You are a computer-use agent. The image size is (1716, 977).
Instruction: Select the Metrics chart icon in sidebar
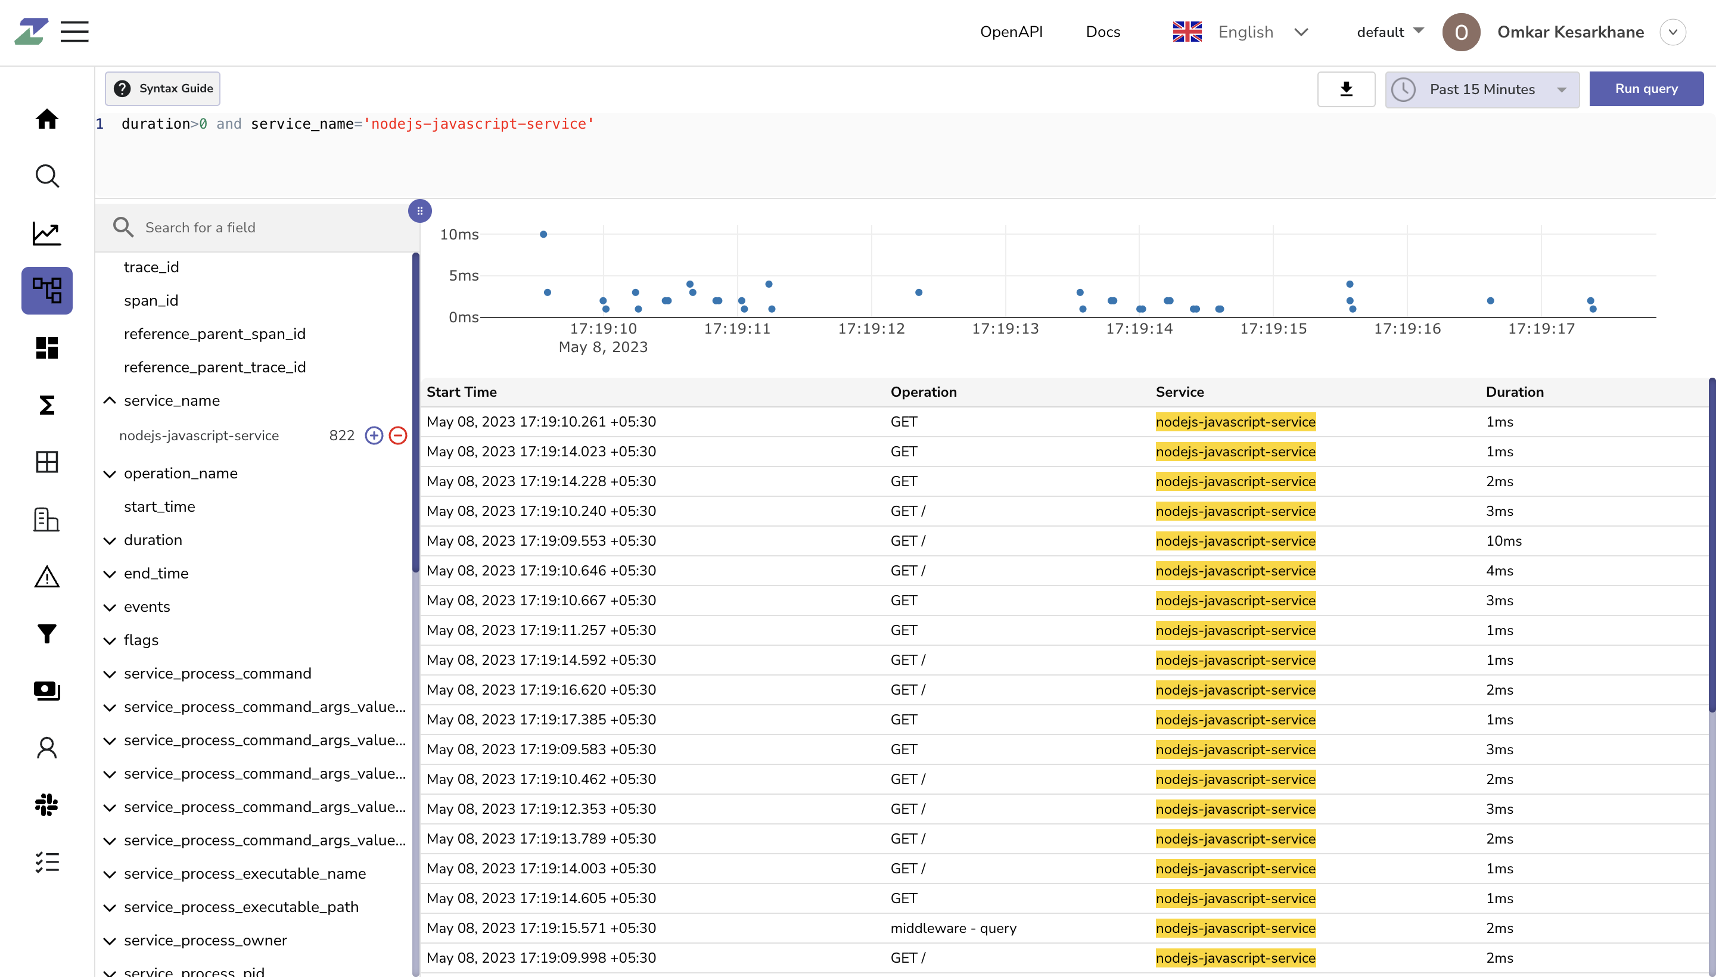coord(46,233)
